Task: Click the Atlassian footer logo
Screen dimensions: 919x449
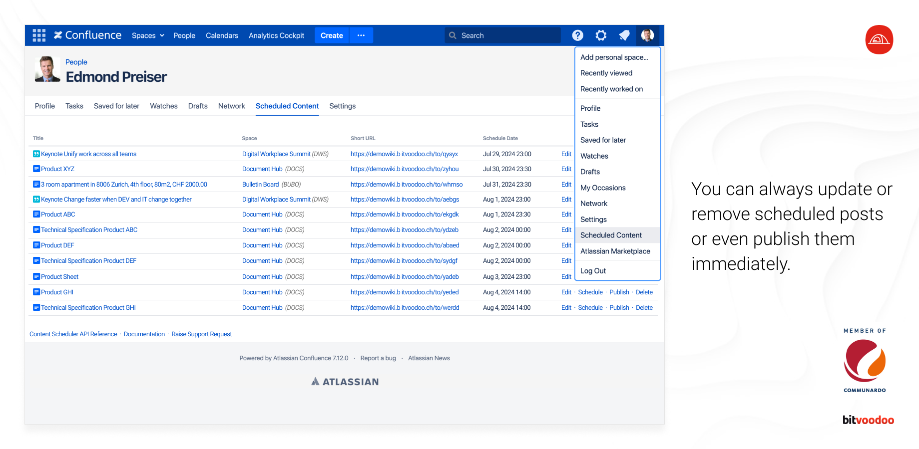Action: [345, 382]
